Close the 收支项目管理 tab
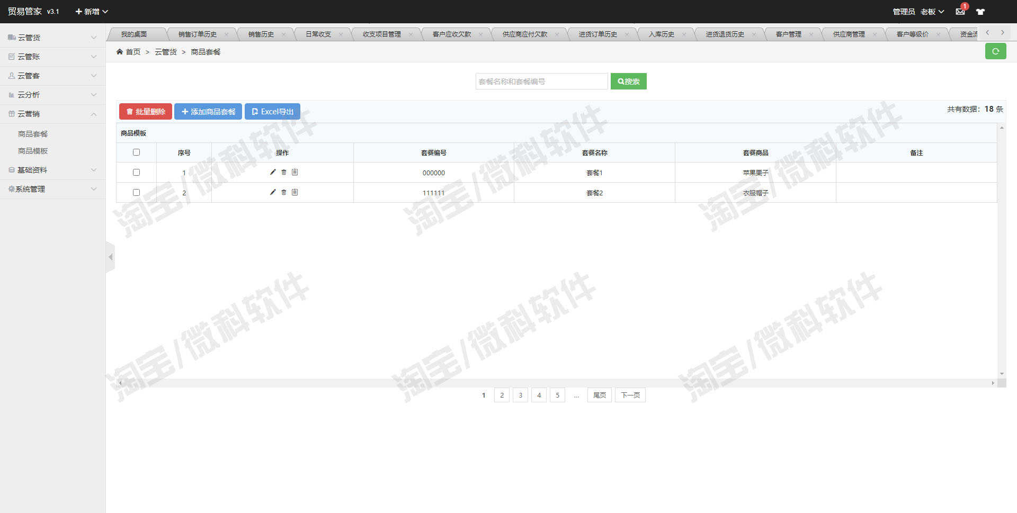Viewport: 1017px width, 513px height. pos(411,34)
